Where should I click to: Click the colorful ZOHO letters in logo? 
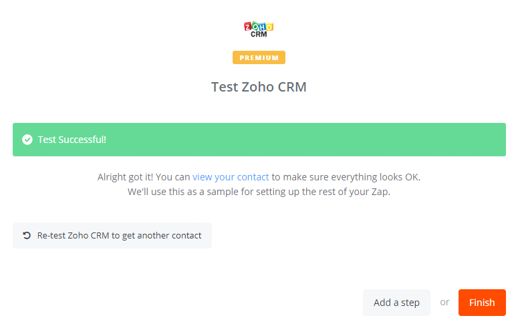point(259,27)
